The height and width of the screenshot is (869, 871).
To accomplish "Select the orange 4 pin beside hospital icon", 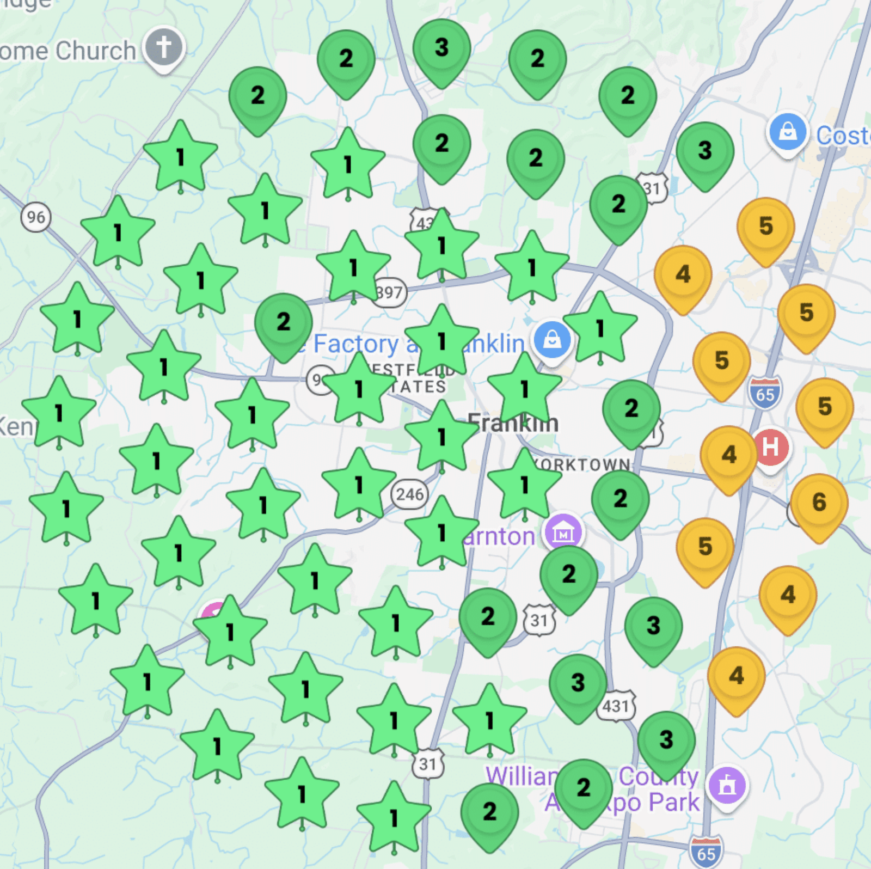I will coord(728,455).
